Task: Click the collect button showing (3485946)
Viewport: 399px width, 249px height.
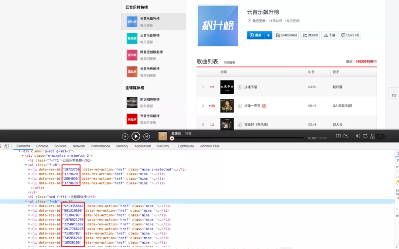Action: (x=286, y=35)
